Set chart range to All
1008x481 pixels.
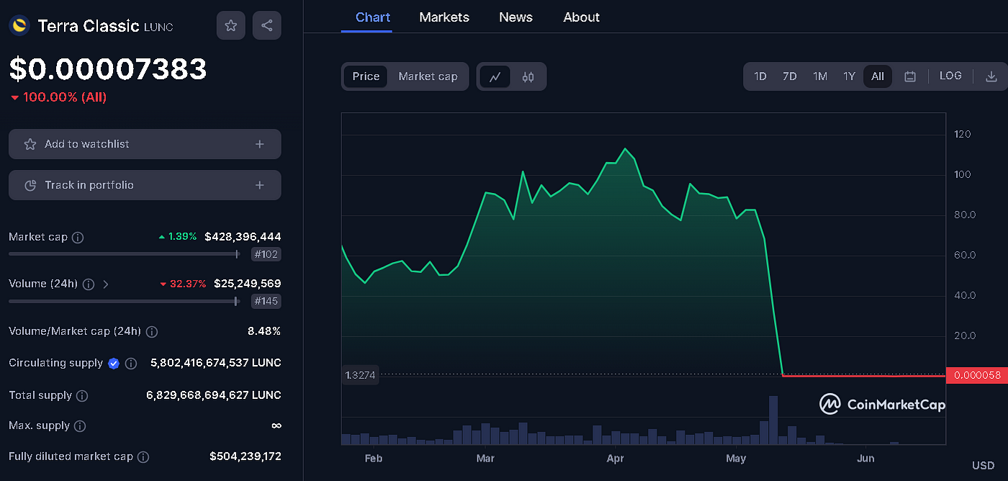click(878, 76)
